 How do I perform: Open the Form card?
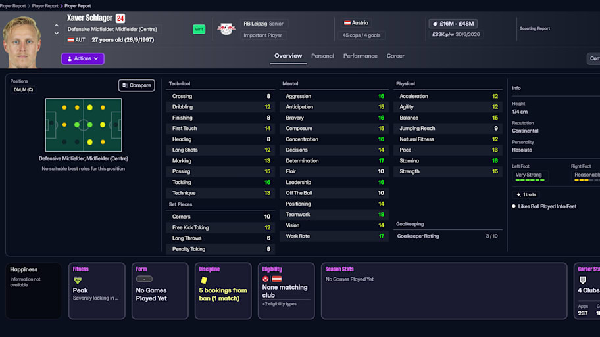pos(160,291)
